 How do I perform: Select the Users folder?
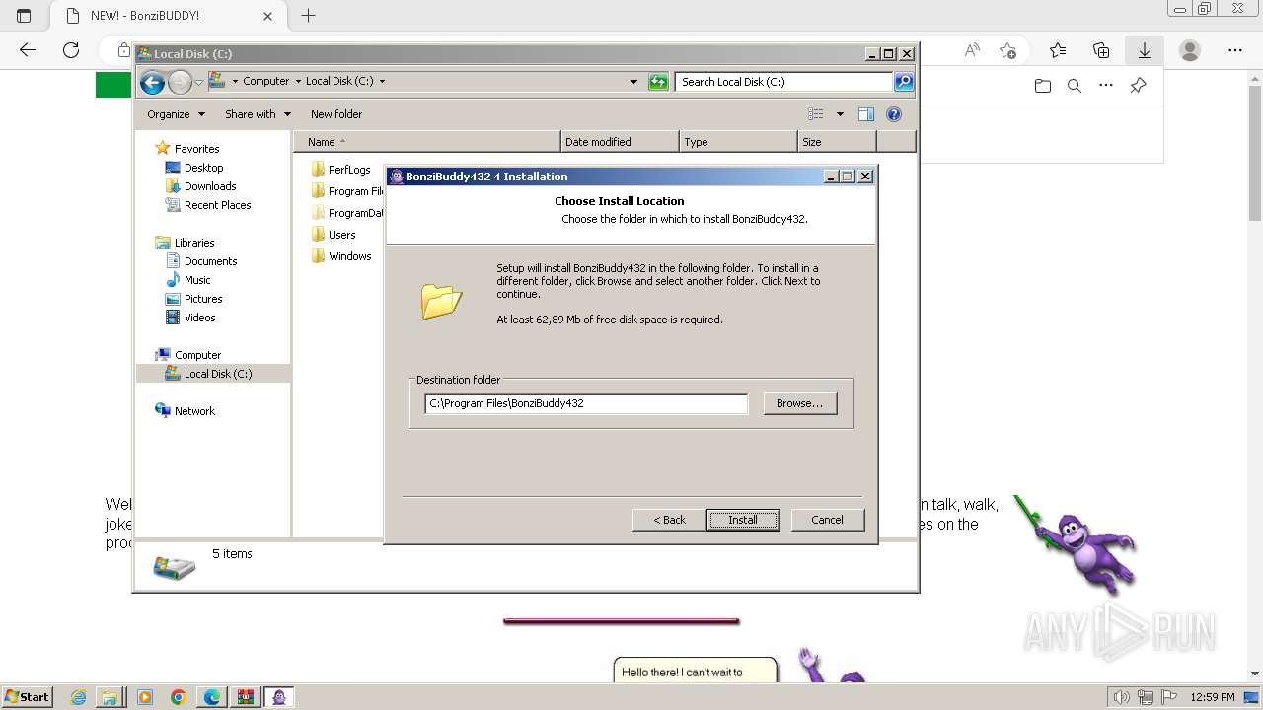[x=333, y=235]
